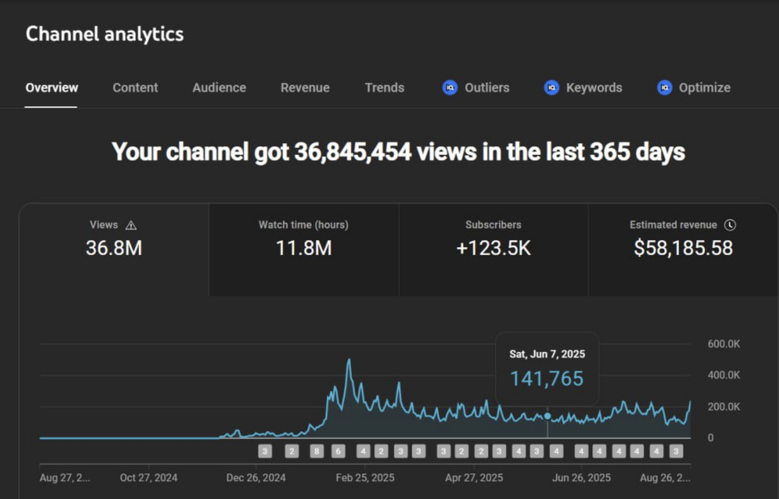The image size is (779, 499).
Task: Click the highlighted Jun 7 data point
Action: point(547,416)
